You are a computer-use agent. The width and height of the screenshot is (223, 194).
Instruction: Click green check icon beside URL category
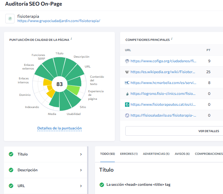point(11,186)
